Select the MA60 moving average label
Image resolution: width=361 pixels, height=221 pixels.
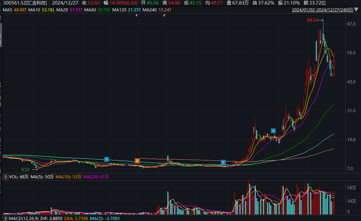click(x=97, y=10)
